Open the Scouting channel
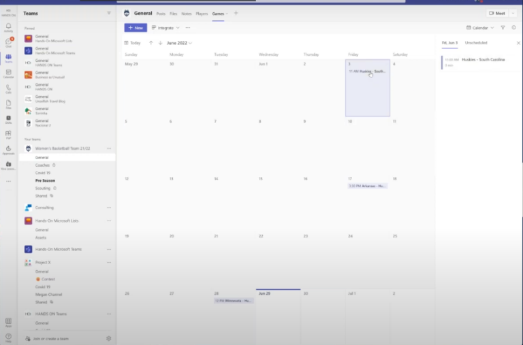Image resolution: width=523 pixels, height=345 pixels. [x=43, y=188]
